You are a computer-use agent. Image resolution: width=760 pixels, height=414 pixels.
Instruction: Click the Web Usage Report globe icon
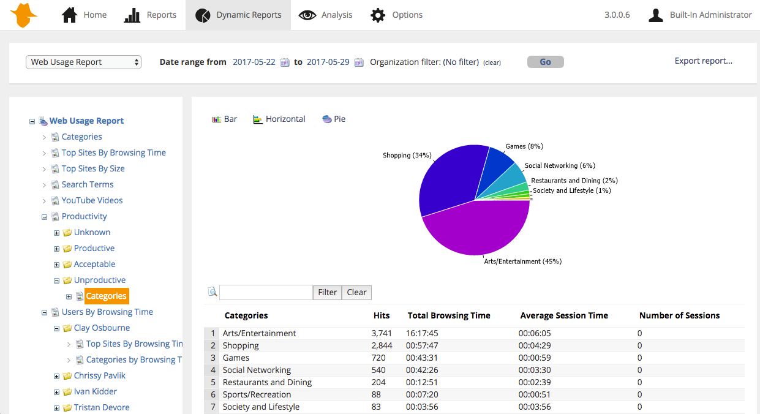point(42,121)
